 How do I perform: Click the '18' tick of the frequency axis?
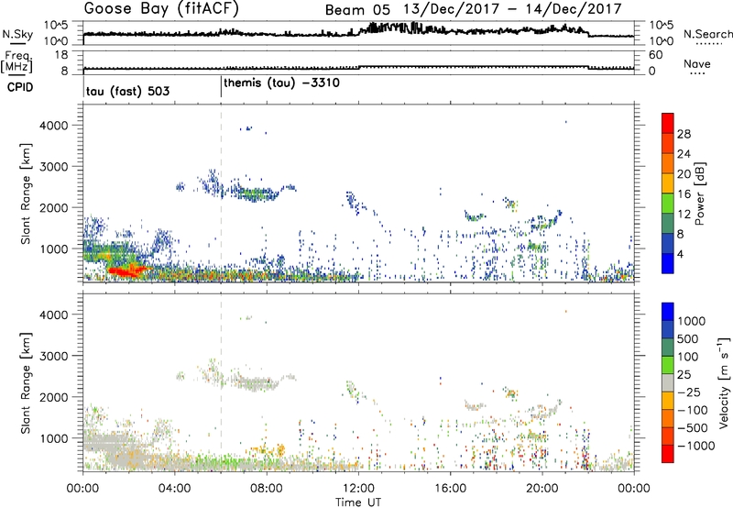point(61,55)
